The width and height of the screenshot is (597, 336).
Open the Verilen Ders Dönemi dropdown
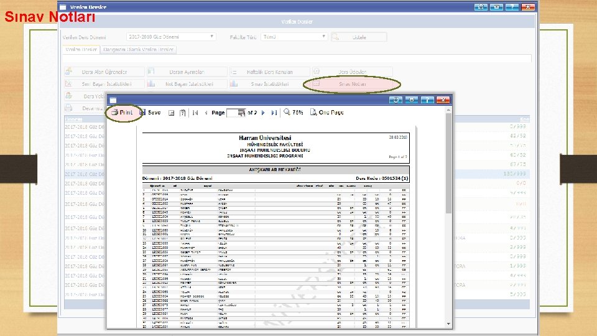[171, 37]
